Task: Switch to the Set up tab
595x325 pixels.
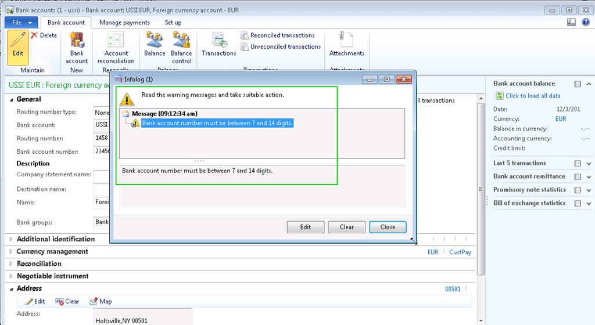Action: pyautogui.click(x=173, y=23)
